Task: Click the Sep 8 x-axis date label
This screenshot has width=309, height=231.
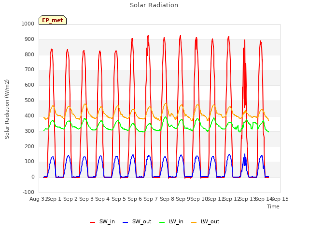Action: (x=167, y=199)
